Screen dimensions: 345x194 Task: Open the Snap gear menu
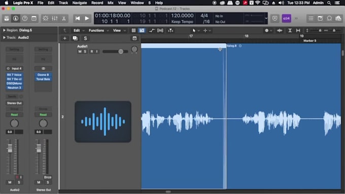click(x=268, y=30)
